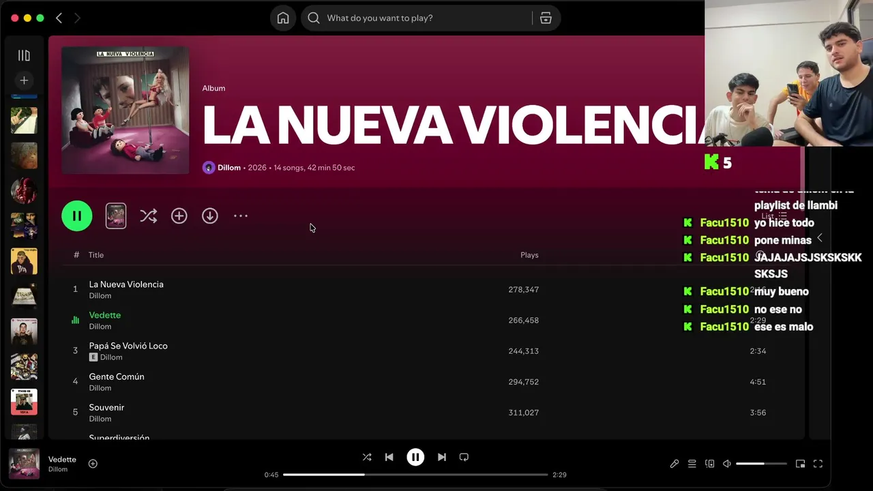Toggle repeat in the player bar

pos(464,457)
